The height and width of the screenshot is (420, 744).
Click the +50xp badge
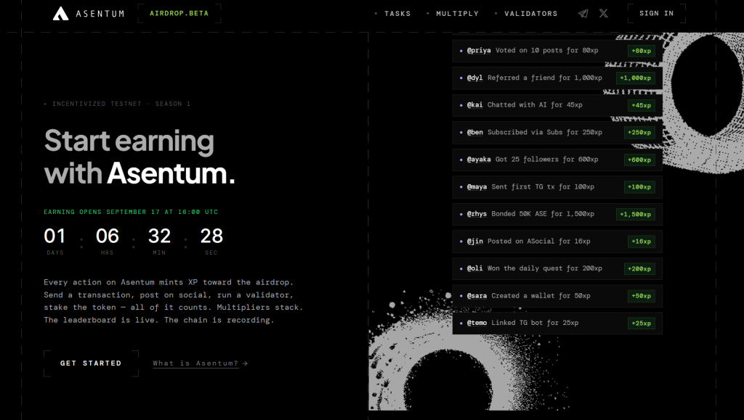coord(641,296)
